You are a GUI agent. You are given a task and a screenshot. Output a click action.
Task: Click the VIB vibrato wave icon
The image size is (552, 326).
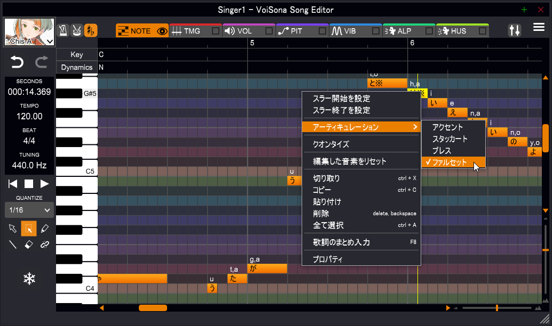(336, 31)
